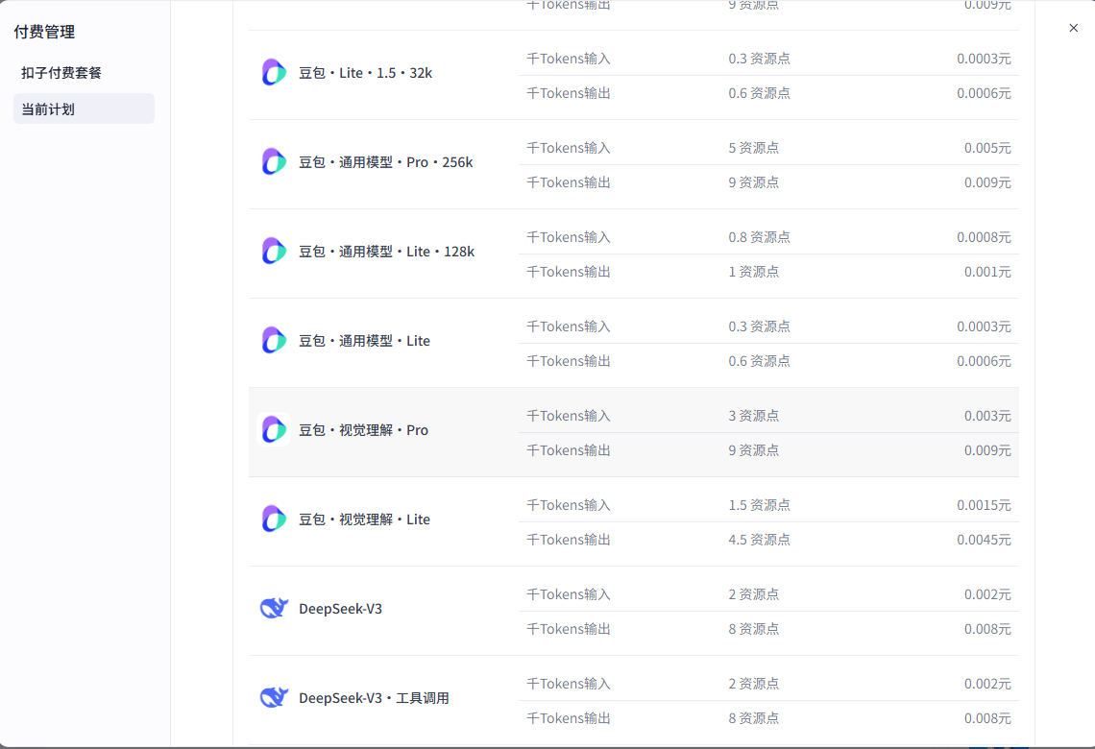
Task: Select 0.0008元 price for 豆包·通用模型·Lite·128k
Action: (984, 237)
